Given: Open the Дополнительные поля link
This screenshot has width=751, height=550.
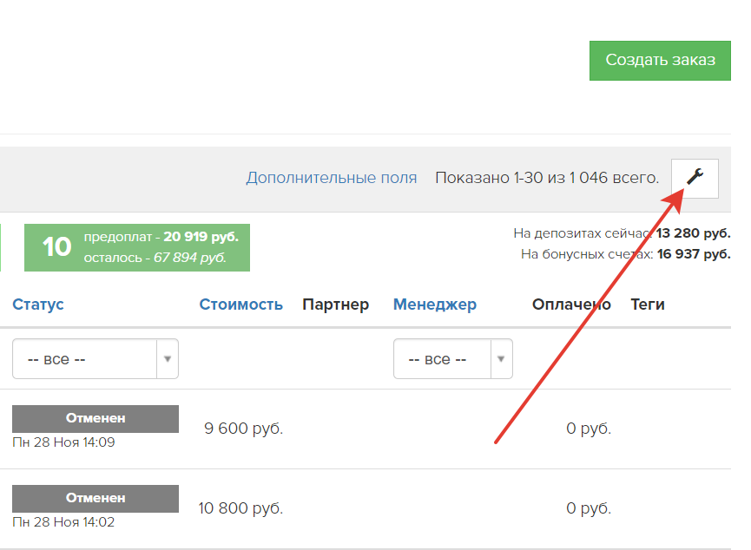Looking at the screenshot, I should [x=332, y=178].
